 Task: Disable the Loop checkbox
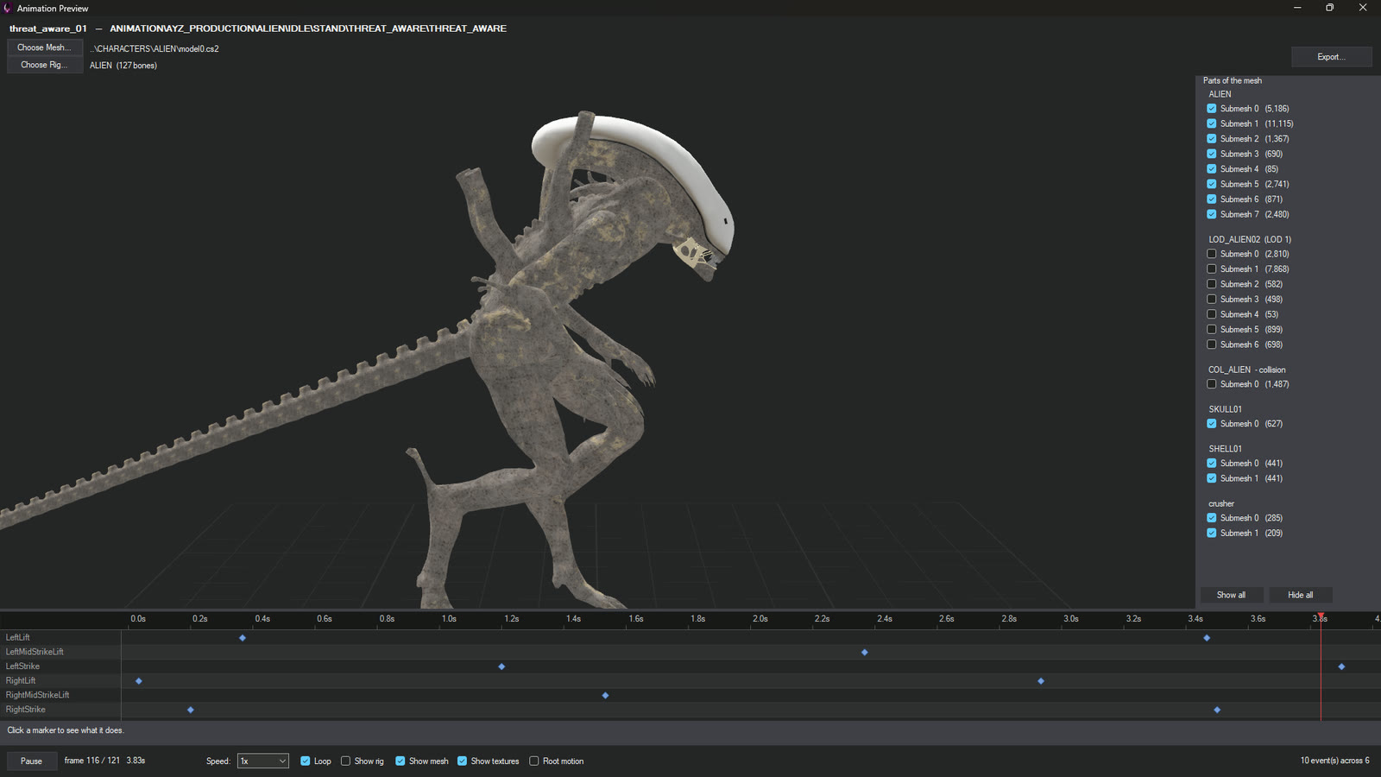tap(306, 761)
